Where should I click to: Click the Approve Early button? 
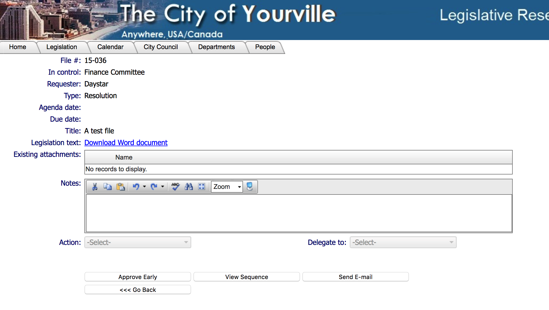pos(137,277)
